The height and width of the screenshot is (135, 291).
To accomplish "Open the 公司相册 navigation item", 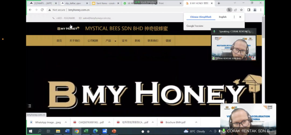I will pyautogui.click(x=93, y=40).
